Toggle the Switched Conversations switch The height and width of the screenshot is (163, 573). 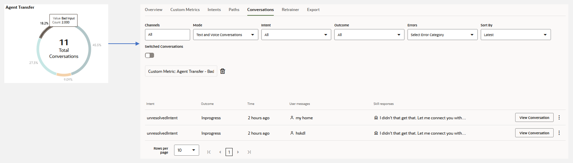(x=149, y=55)
